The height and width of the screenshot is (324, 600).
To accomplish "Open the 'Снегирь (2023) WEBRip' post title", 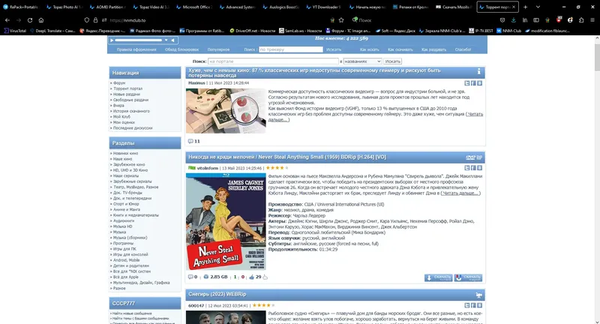I will [217, 294].
